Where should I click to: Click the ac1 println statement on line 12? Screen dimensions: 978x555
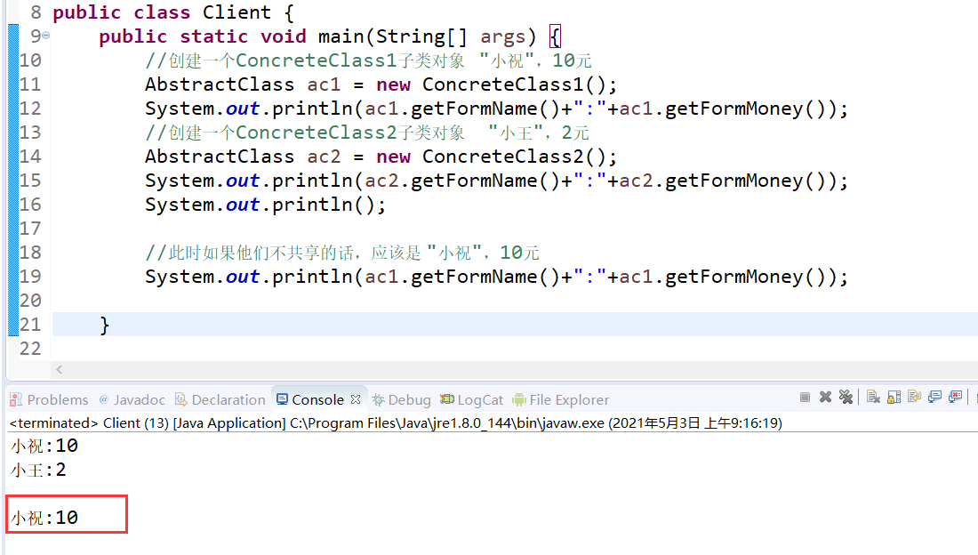pyautogui.click(x=496, y=109)
